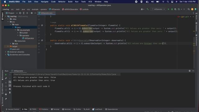199x112 pixels.
Task: Clear console output with trash icon
Action: (x=10, y=93)
